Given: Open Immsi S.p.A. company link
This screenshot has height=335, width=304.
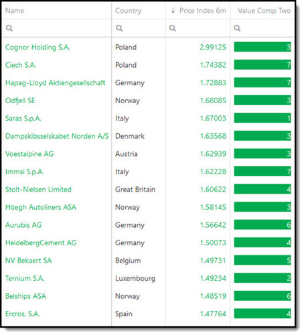Looking at the screenshot, I should pos(25,172).
